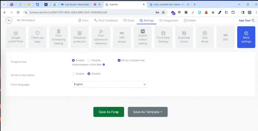Switch to the Form tab

tap(83, 20)
